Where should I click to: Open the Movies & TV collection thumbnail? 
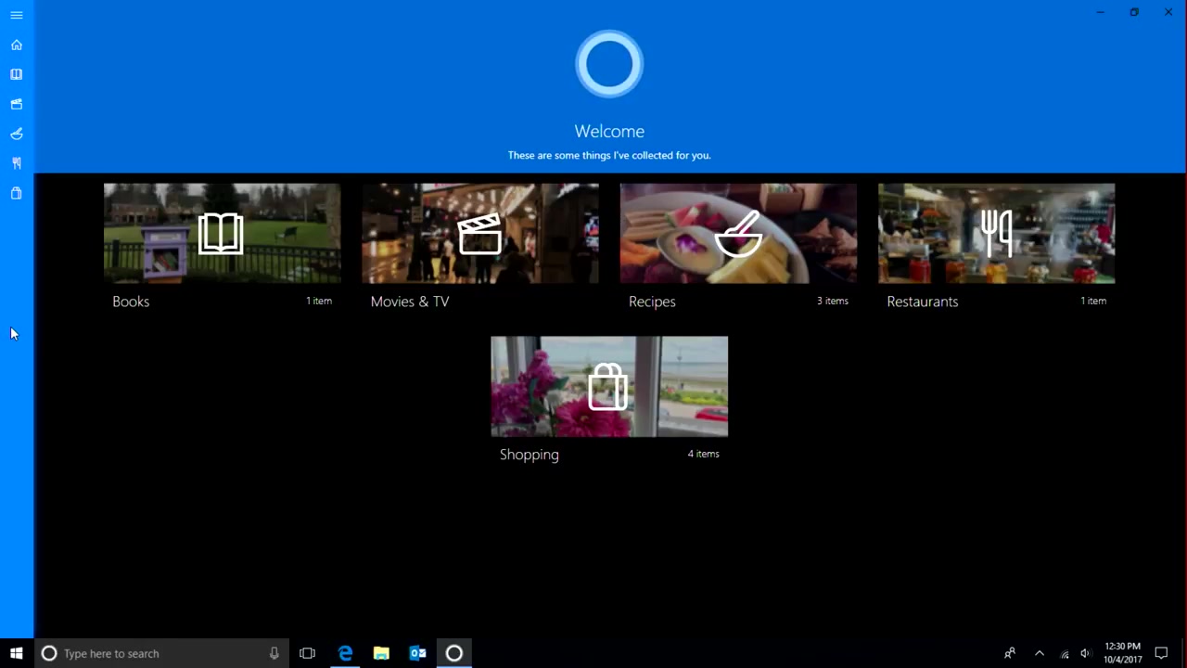tap(480, 233)
